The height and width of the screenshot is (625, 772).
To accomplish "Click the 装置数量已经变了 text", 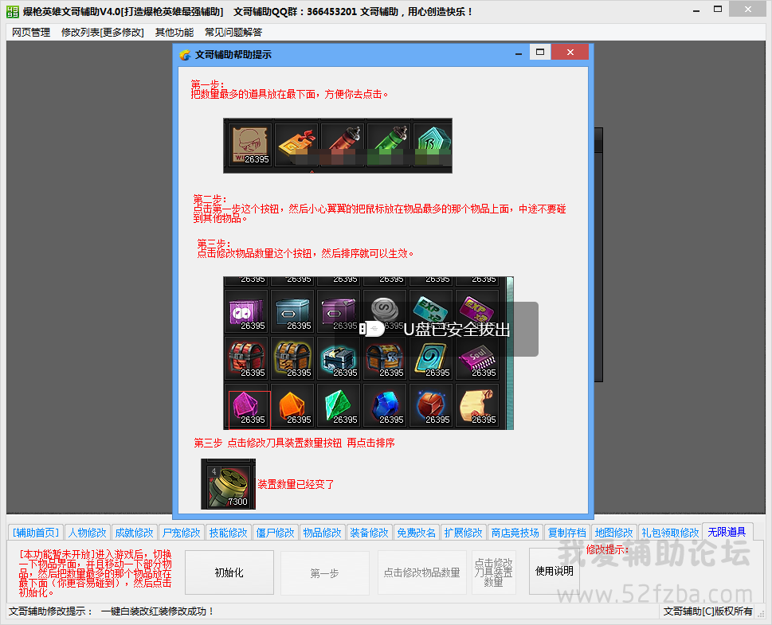I will [x=296, y=484].
